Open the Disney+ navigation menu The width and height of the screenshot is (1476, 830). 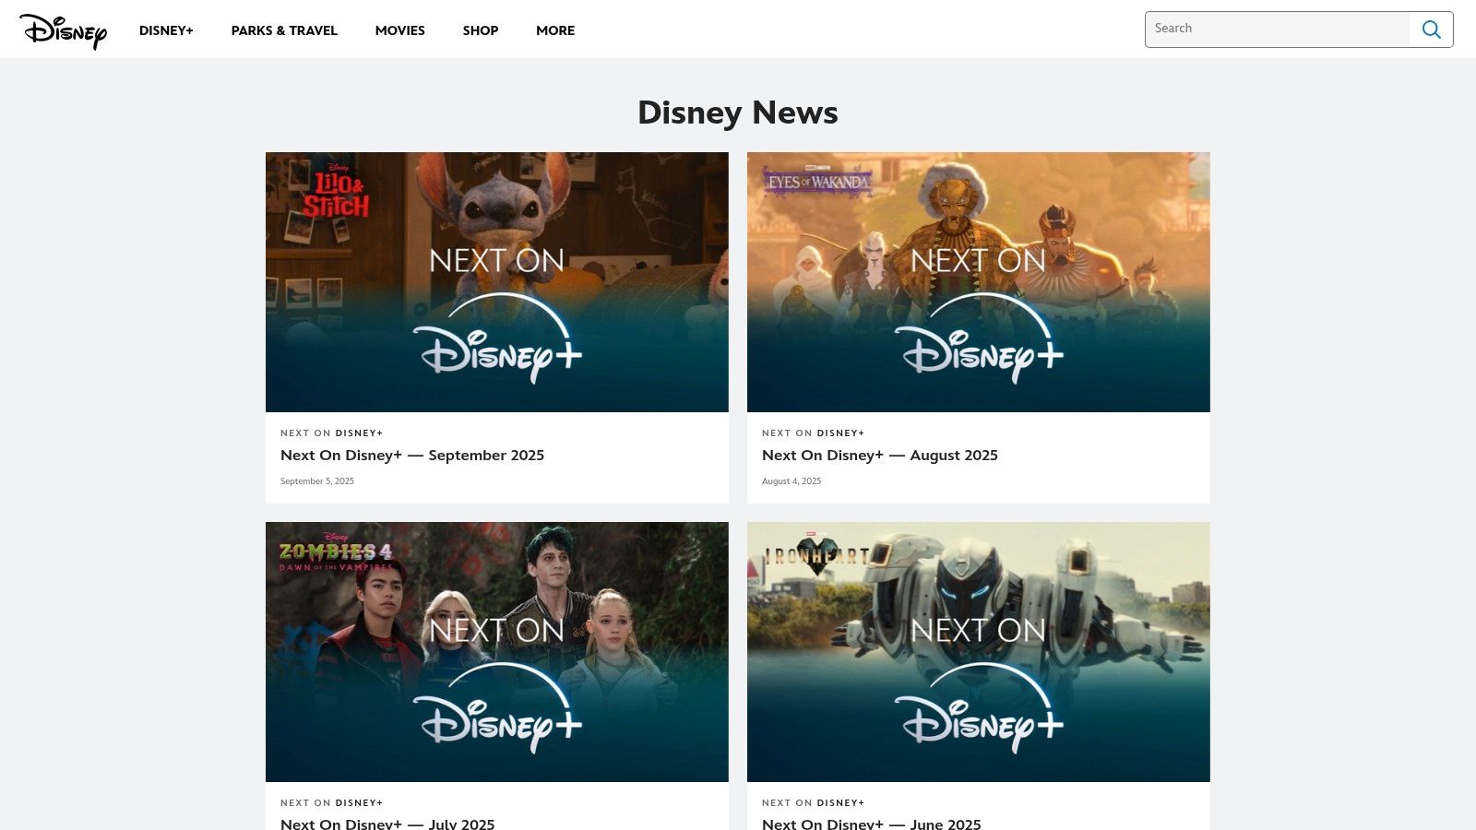coord(166,30)
